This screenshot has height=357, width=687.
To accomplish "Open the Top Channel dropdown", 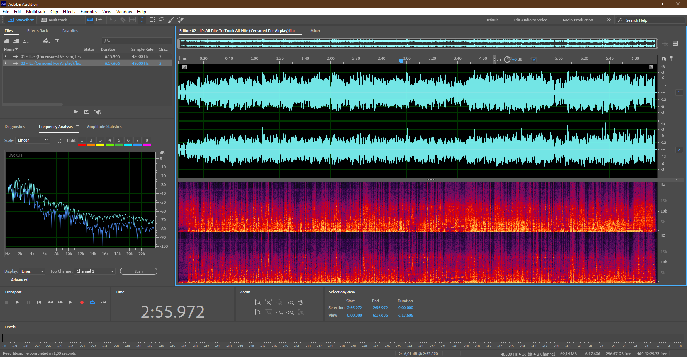I will pos(95,272).
